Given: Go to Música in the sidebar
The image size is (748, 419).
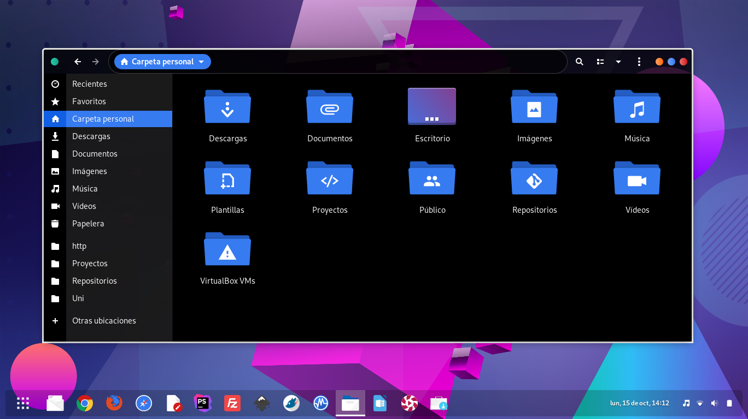Looking at the screenshot, I should point(108,189).
